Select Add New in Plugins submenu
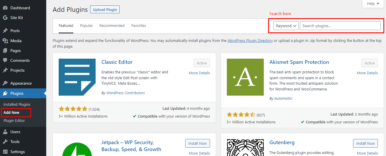The image size is (386, 156). click(x=12, y=112)
